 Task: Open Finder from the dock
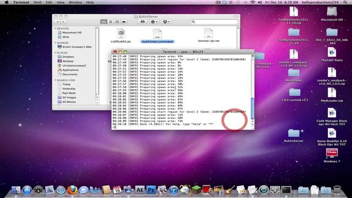point(16,190)
